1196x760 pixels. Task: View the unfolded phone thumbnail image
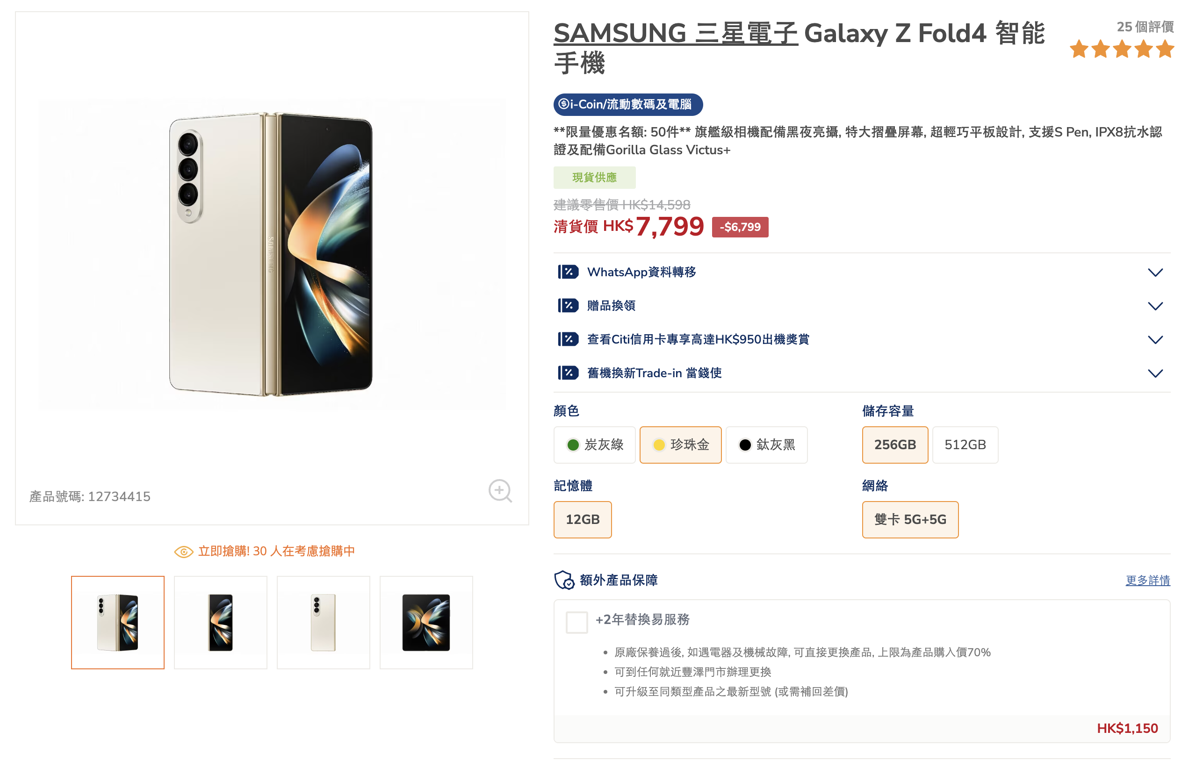coord(426,623)
